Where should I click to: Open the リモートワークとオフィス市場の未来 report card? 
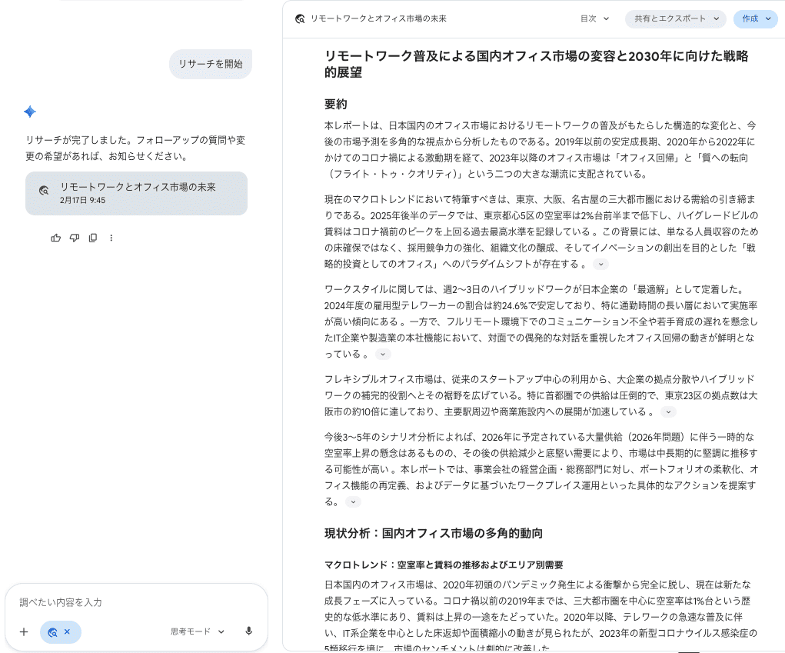136,193
